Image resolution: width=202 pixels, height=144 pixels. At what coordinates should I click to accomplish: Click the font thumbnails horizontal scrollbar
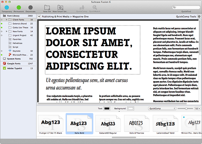[124, 137]
